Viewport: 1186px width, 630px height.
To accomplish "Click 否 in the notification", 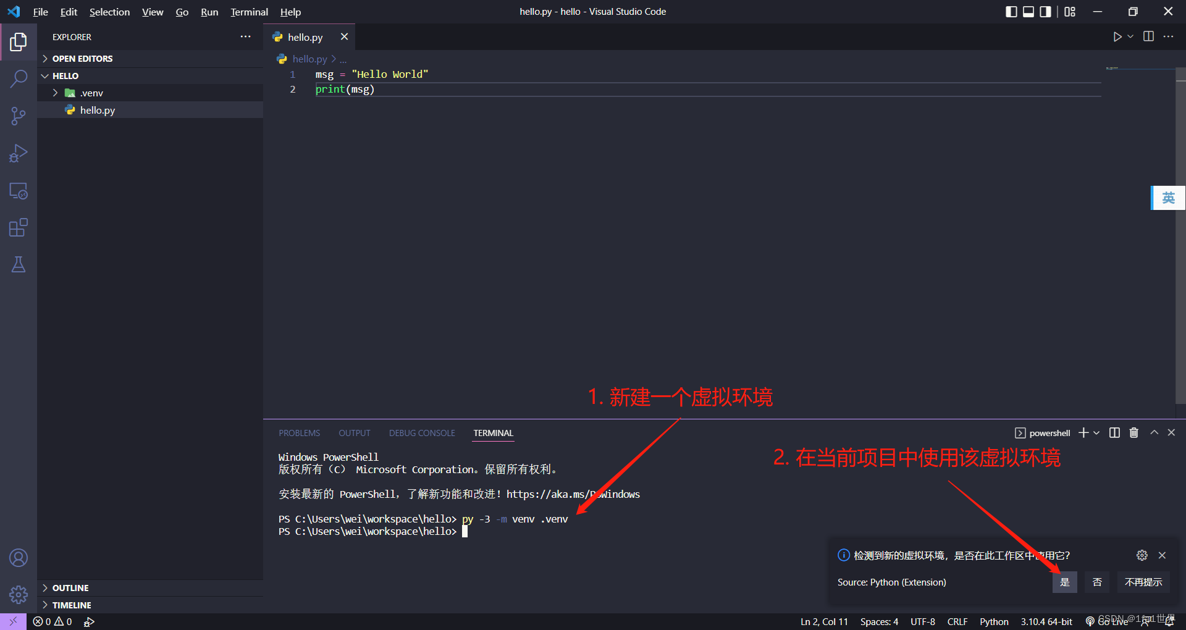I will coord(1097,582).
